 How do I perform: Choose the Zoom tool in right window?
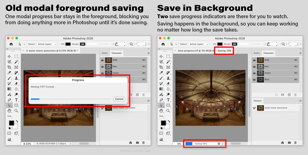click(x=168, y=111)
